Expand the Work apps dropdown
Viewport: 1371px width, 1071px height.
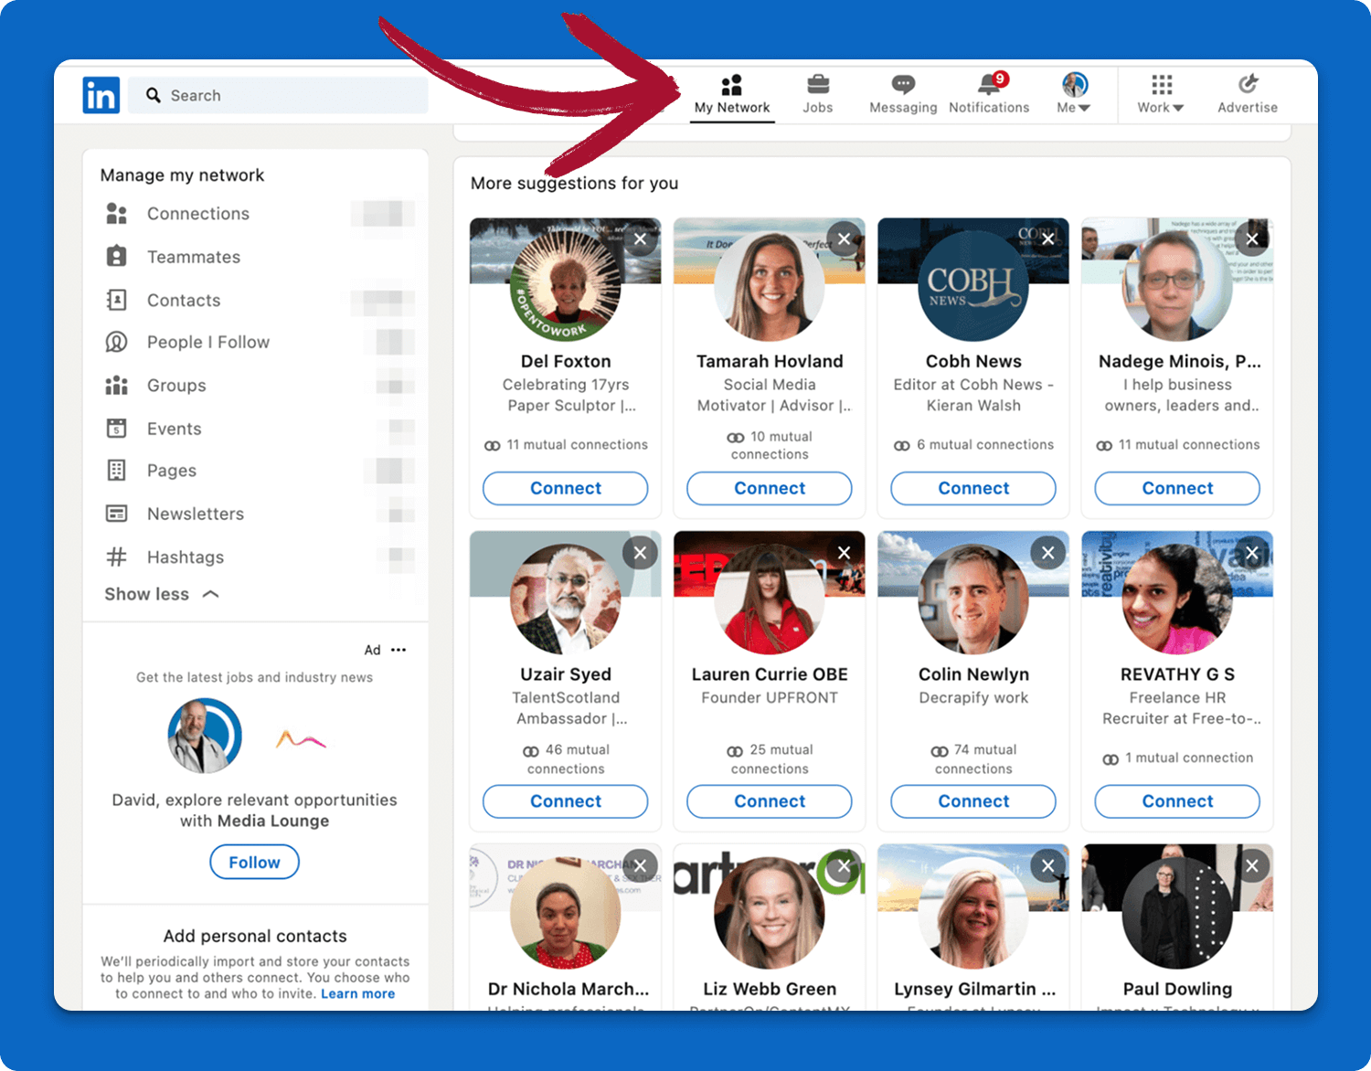tap(1161, 95)
